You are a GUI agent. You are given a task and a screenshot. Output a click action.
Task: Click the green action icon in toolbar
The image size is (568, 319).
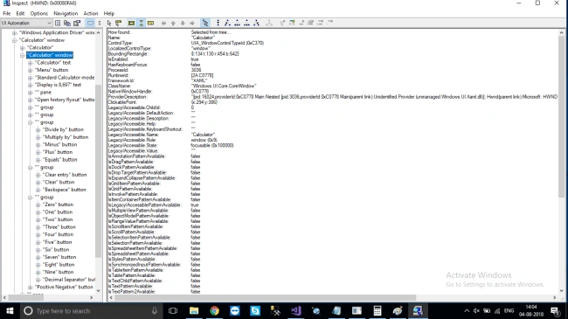(292, 23)
